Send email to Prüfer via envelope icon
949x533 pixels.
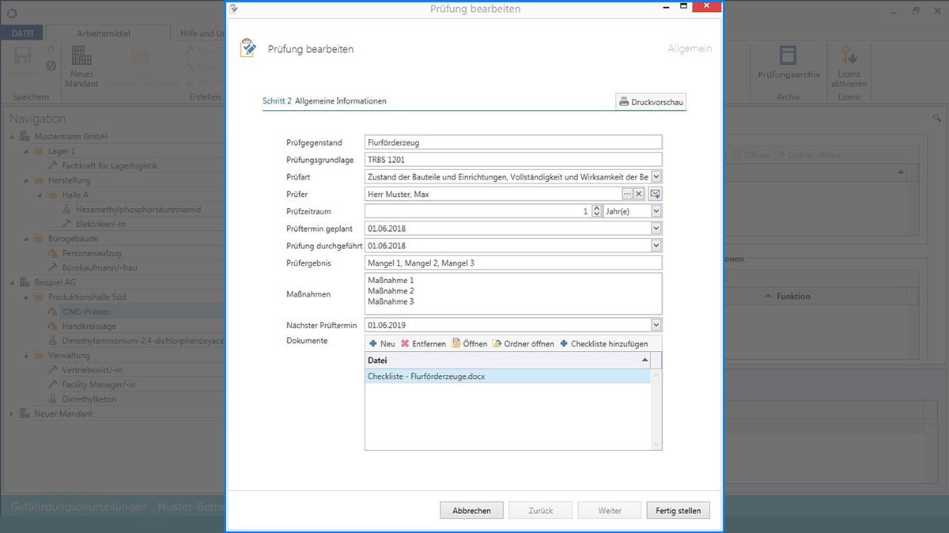[656, 194]
